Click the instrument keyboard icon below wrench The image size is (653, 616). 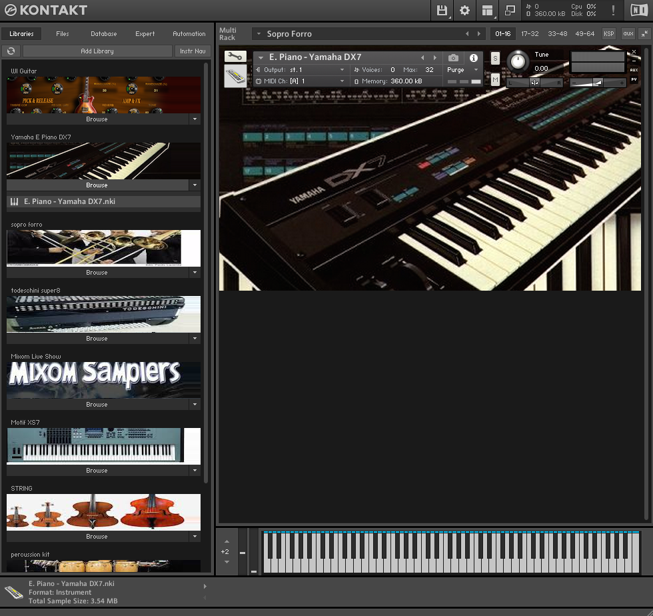click(x=235, y=76)
